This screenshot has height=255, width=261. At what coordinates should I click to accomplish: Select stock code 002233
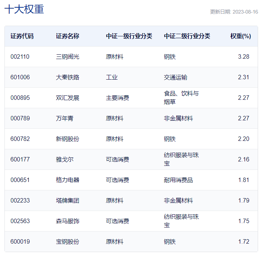[x=20, y=200]
